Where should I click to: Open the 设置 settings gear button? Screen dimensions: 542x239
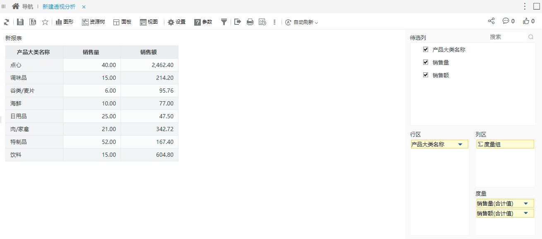point(176,22)
